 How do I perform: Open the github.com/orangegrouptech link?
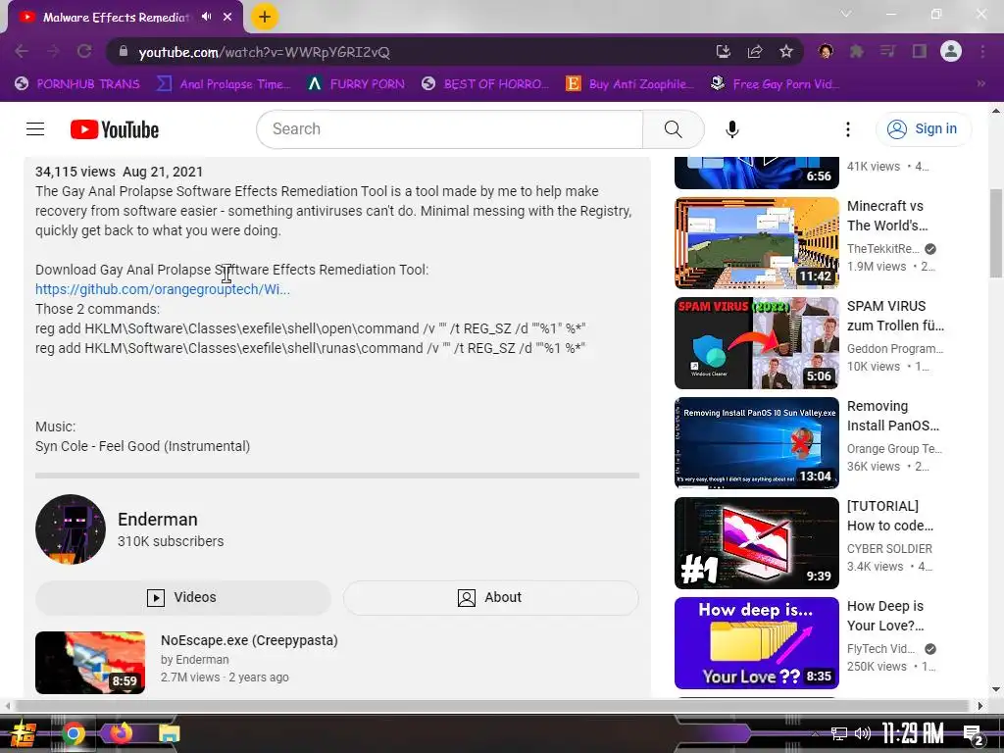(163, 289)
